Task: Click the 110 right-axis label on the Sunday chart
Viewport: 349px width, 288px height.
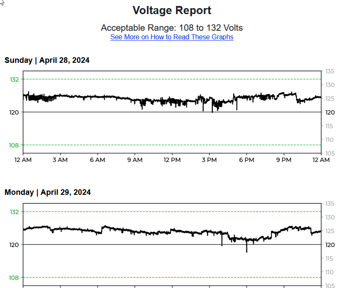Action: (329, 140)
